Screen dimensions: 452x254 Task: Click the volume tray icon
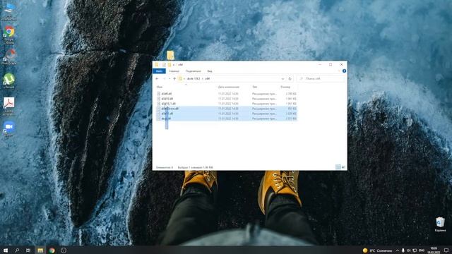click(408, 250)
